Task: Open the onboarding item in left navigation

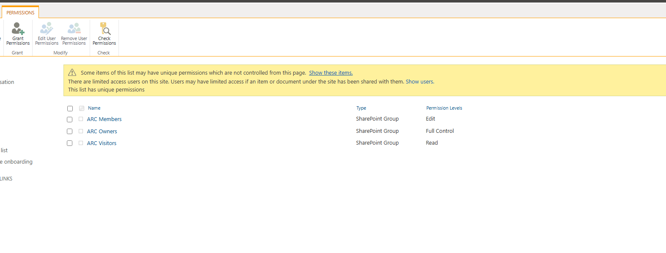Action: coord(17,162)
